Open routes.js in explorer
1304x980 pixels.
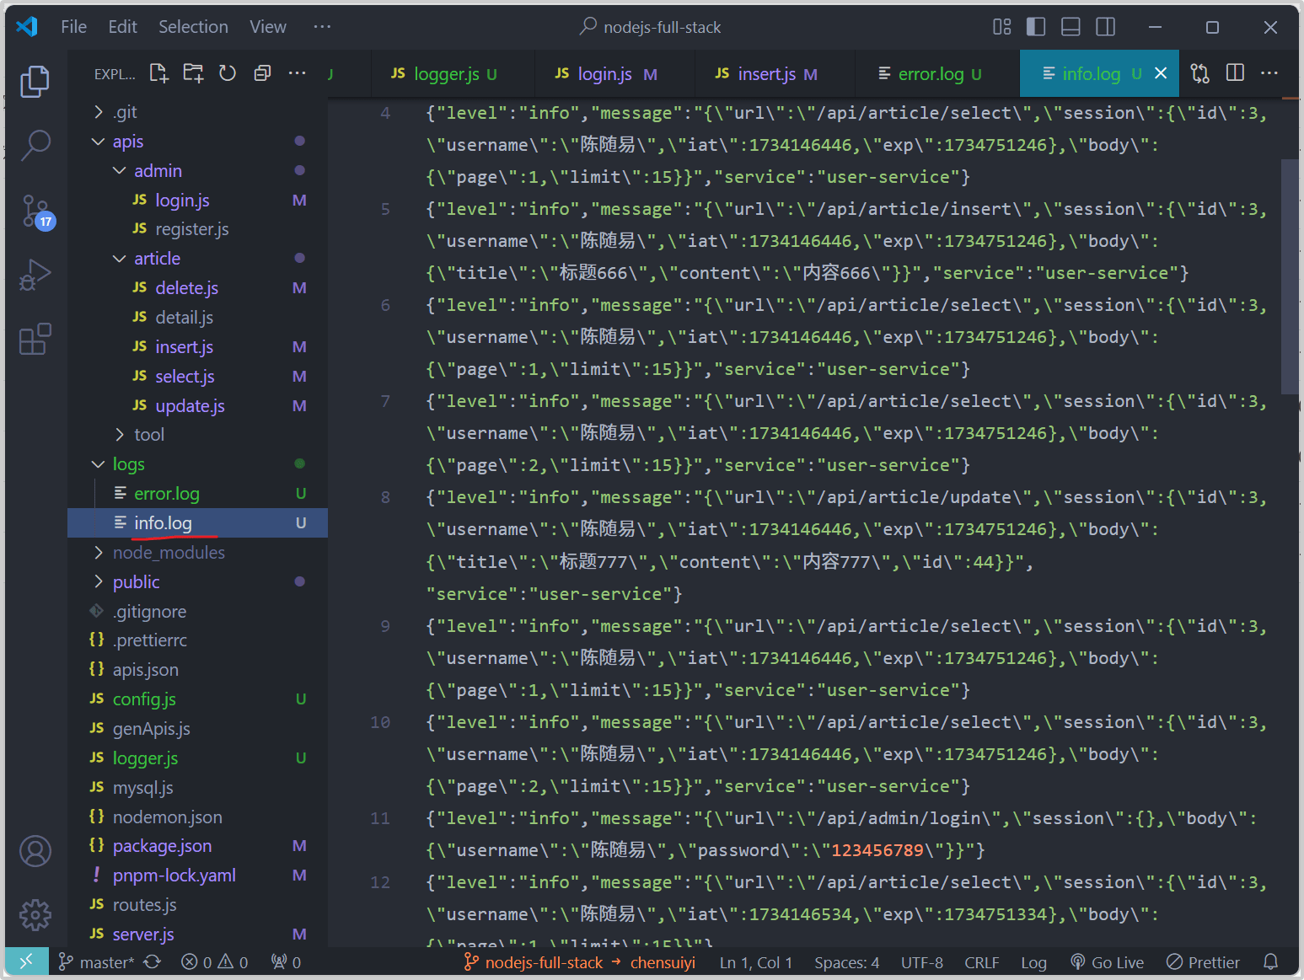point(197,905)
